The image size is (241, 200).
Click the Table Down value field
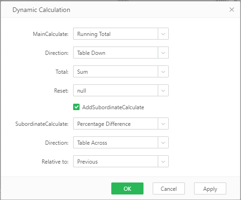[x=115, y=53]
